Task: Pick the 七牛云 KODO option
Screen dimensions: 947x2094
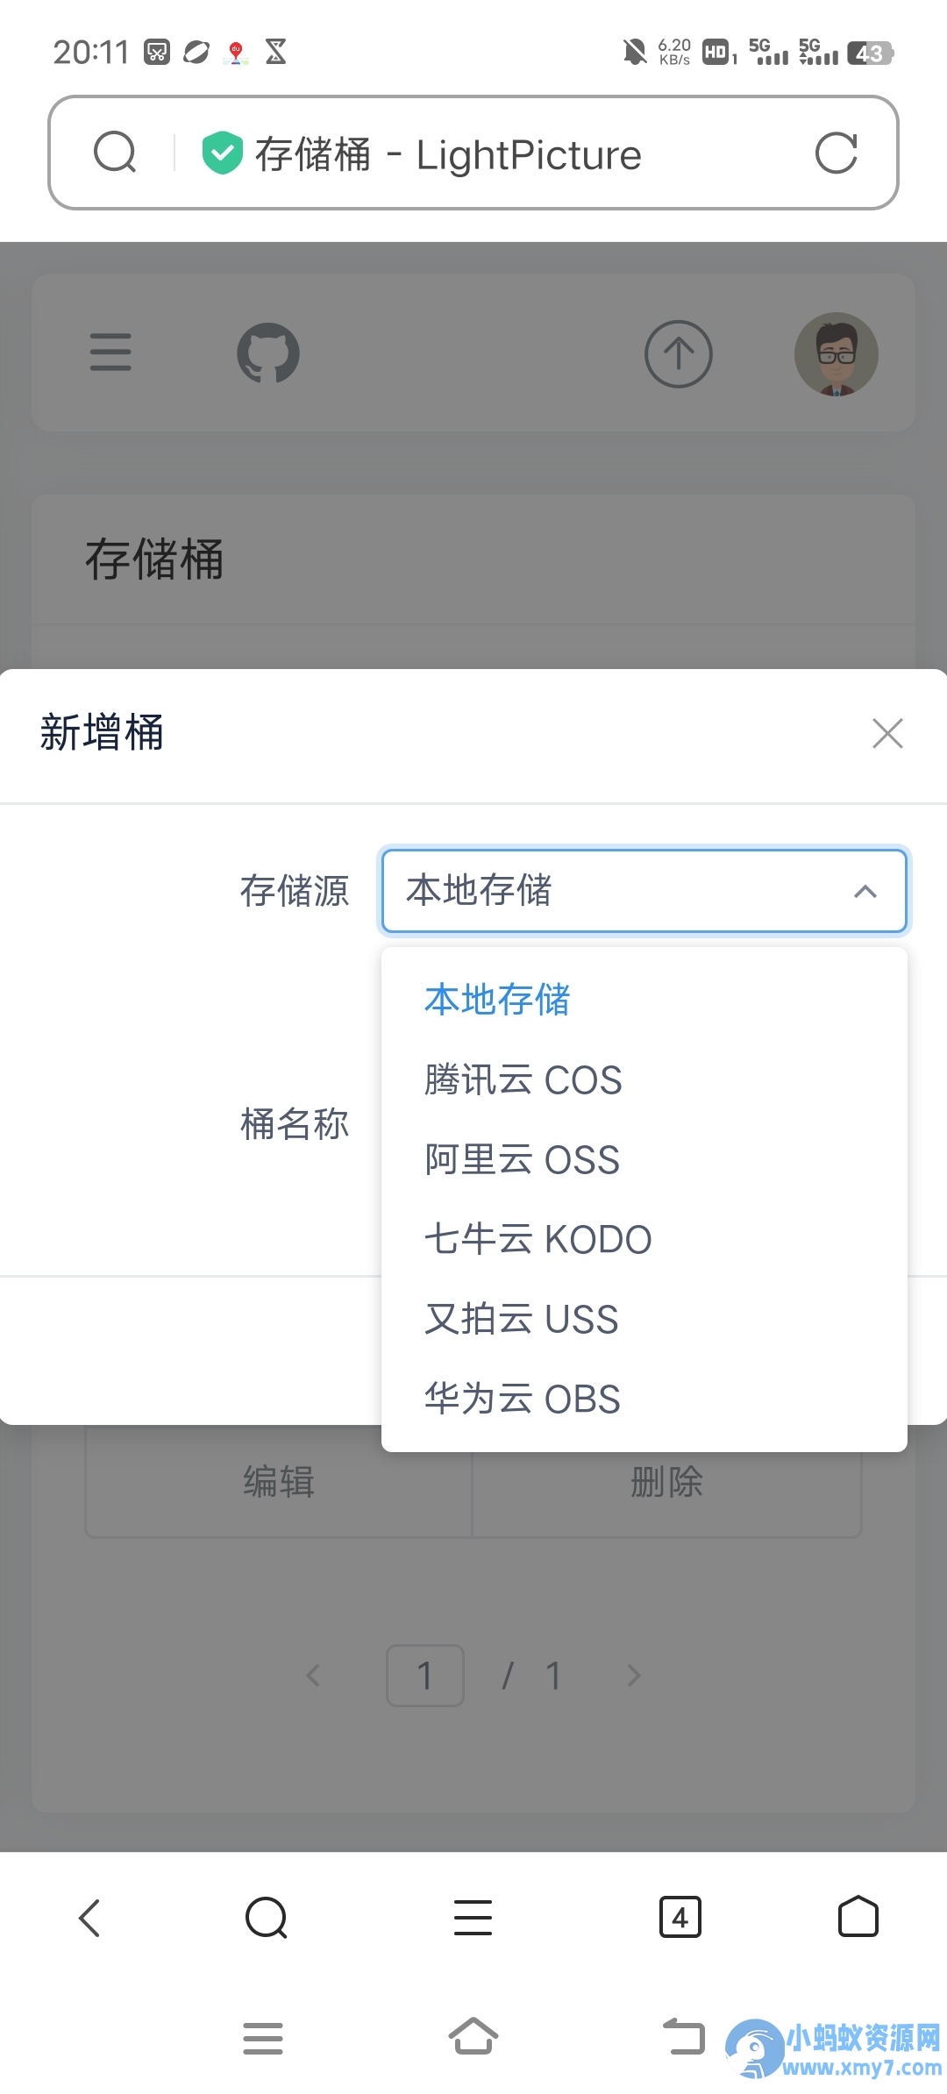Action: tap(644, 1239)
